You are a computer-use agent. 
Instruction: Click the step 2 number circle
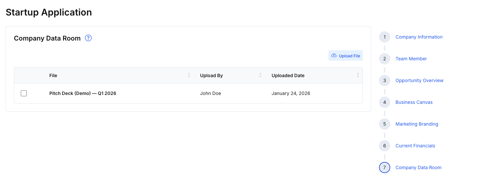click(385, 59)
